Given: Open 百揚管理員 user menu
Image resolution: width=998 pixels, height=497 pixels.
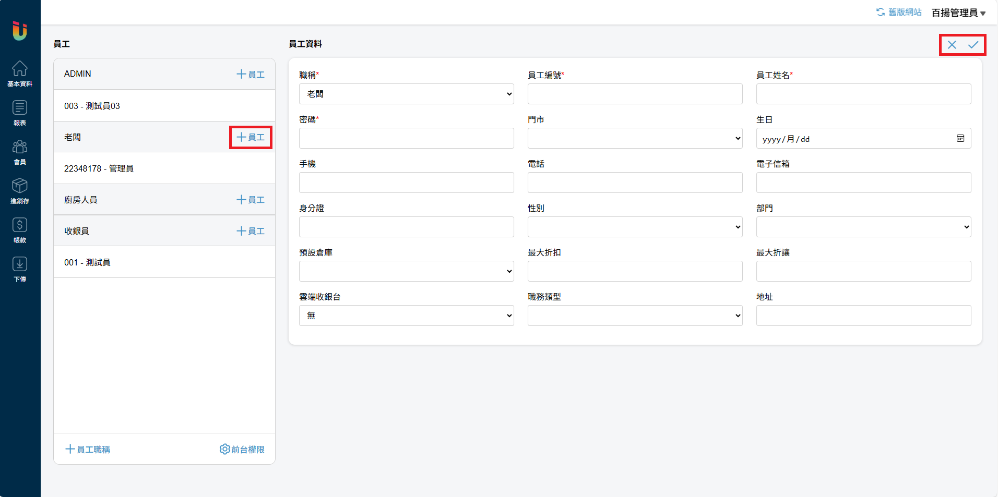Looking at the screenshot, I should pyautogui.click(x=958, y=13).
